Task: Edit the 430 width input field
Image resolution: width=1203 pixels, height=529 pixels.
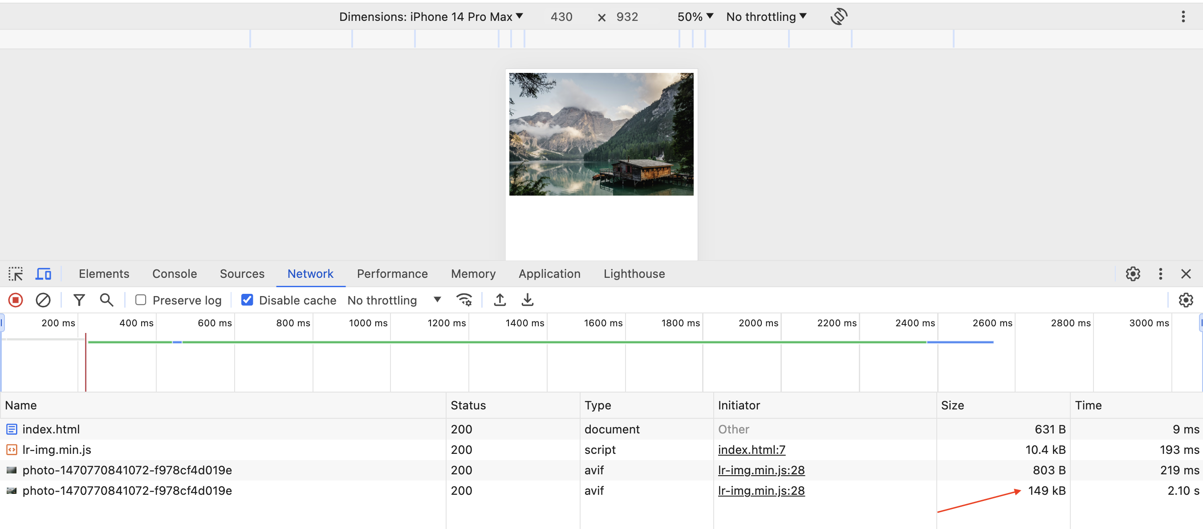Action: pyautogui.click(x=561, y=16)
